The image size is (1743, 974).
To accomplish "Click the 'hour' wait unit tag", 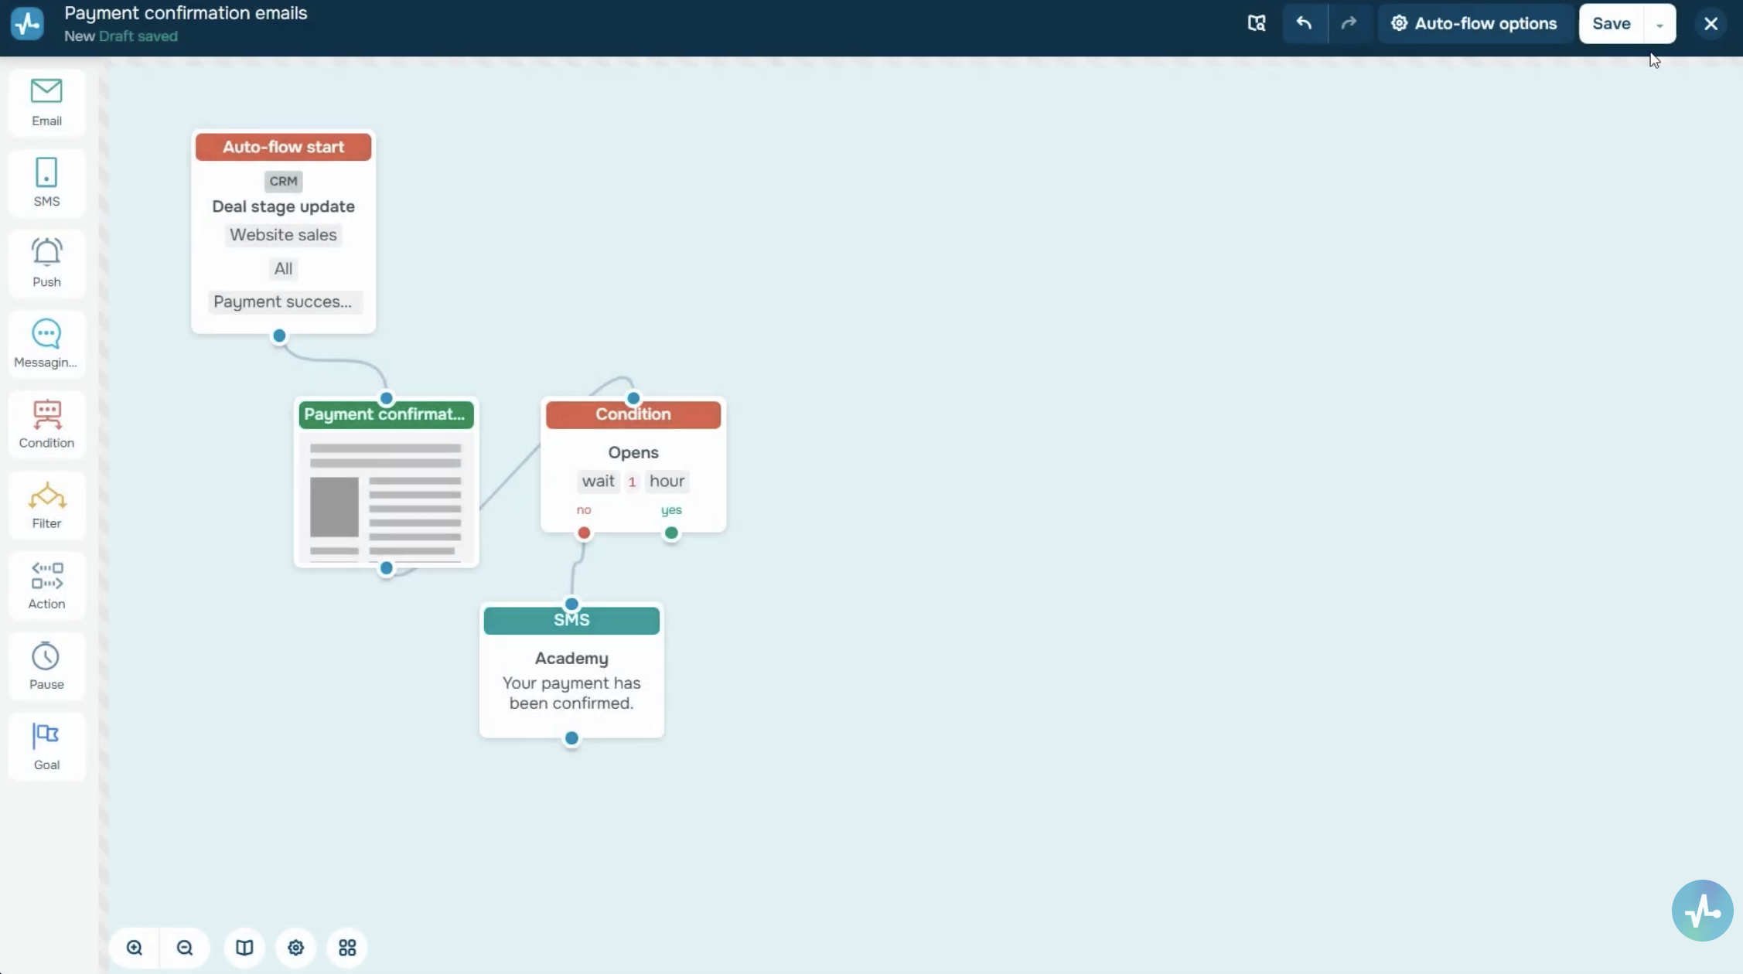I will (667, 481).
